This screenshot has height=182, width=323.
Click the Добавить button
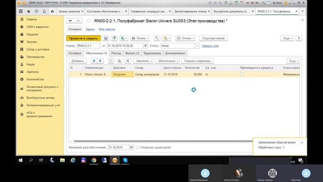point(77,61)
